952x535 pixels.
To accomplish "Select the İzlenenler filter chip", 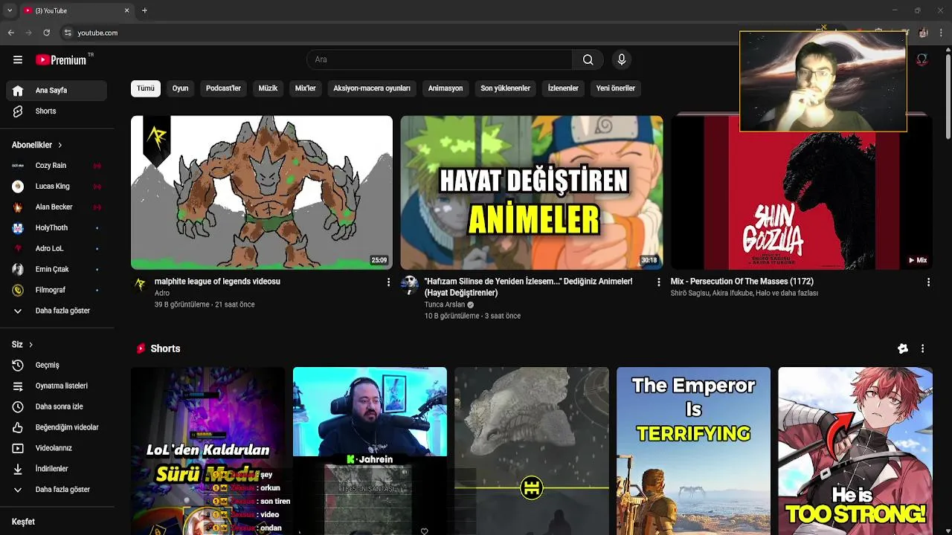I will tap(563, 88).
